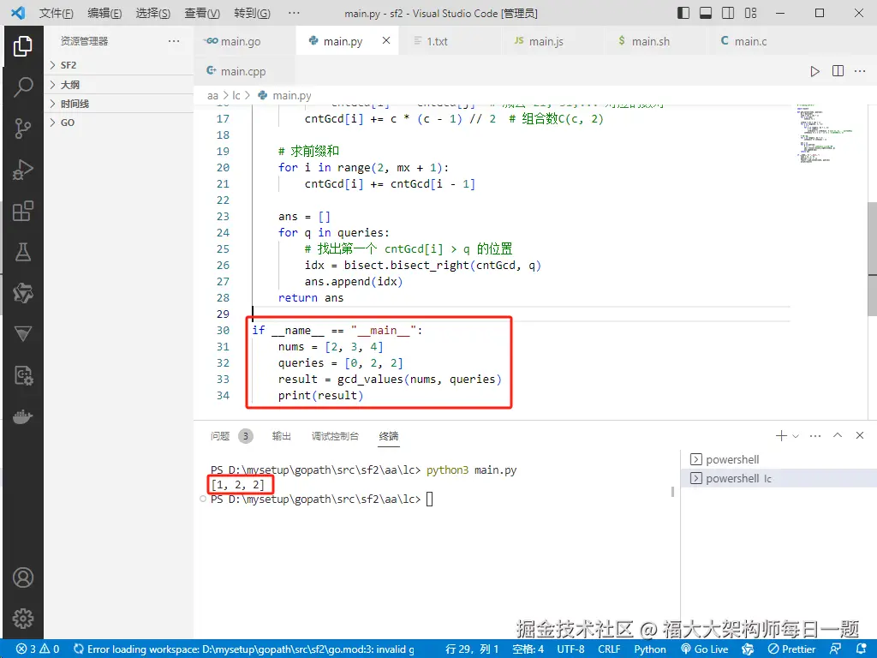The width and height of the screenshot is (877, 658).
Task: Create a new terminal with plus icon
Action: coord(781,435)
